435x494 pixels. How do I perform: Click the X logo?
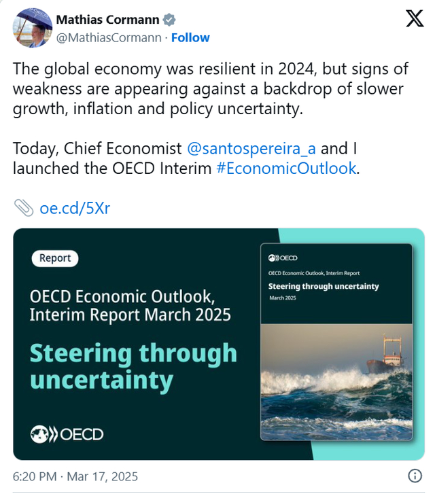(414, 20)
